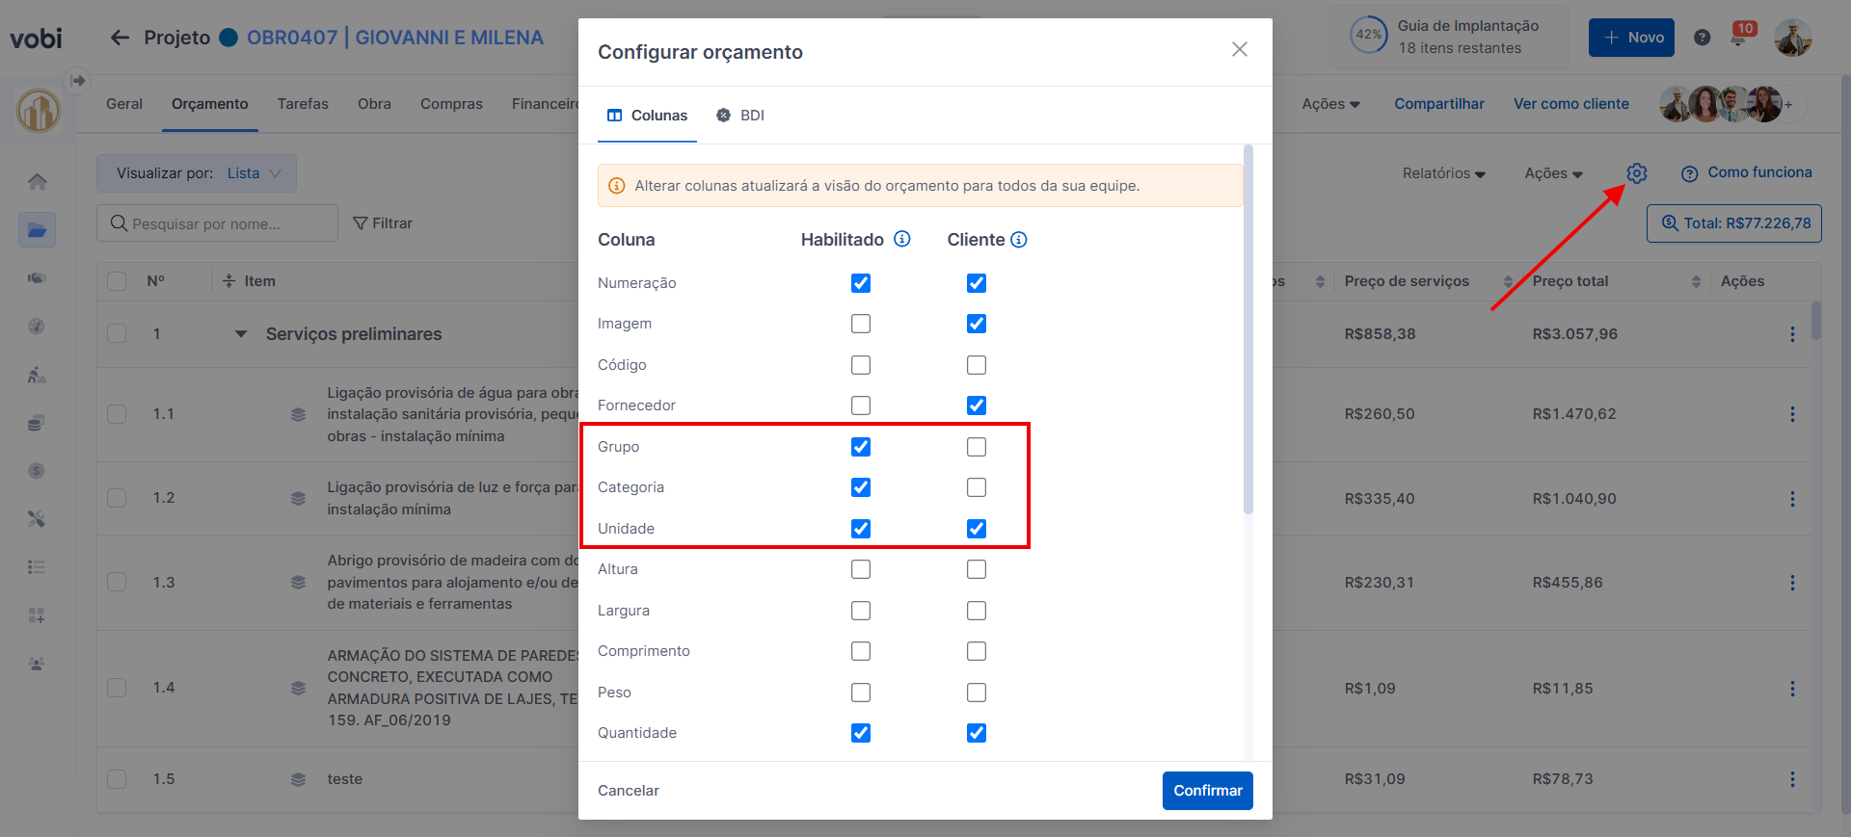This screenshot has width=1851, height=837.
Task: Click the help question mark icon
Action: point(1703,38)
